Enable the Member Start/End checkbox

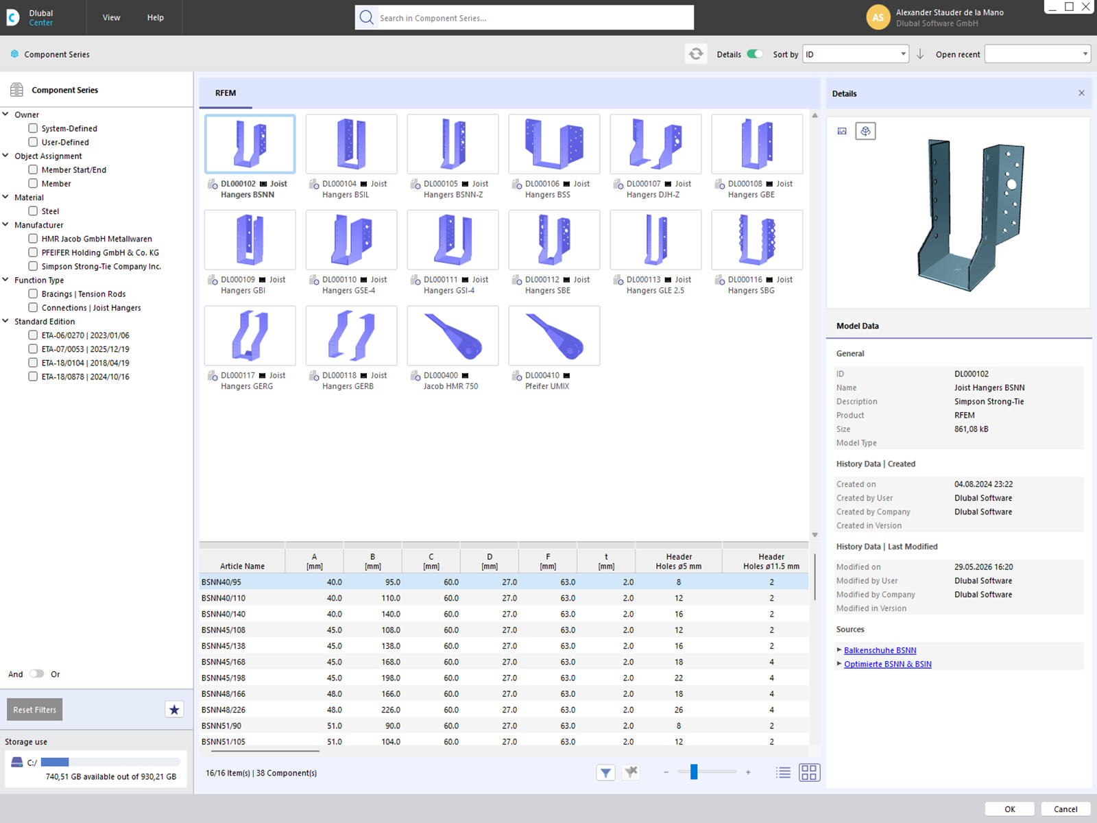[33, 169]
